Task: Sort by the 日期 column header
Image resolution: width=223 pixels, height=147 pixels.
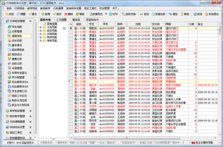Action: pos(139,24)
